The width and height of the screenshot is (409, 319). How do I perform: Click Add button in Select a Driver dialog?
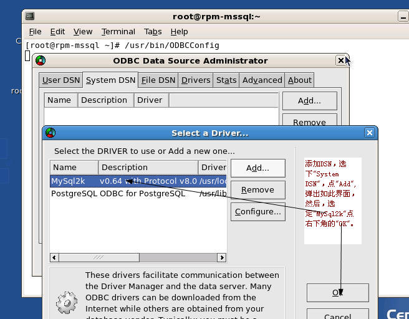coord(257,168)
